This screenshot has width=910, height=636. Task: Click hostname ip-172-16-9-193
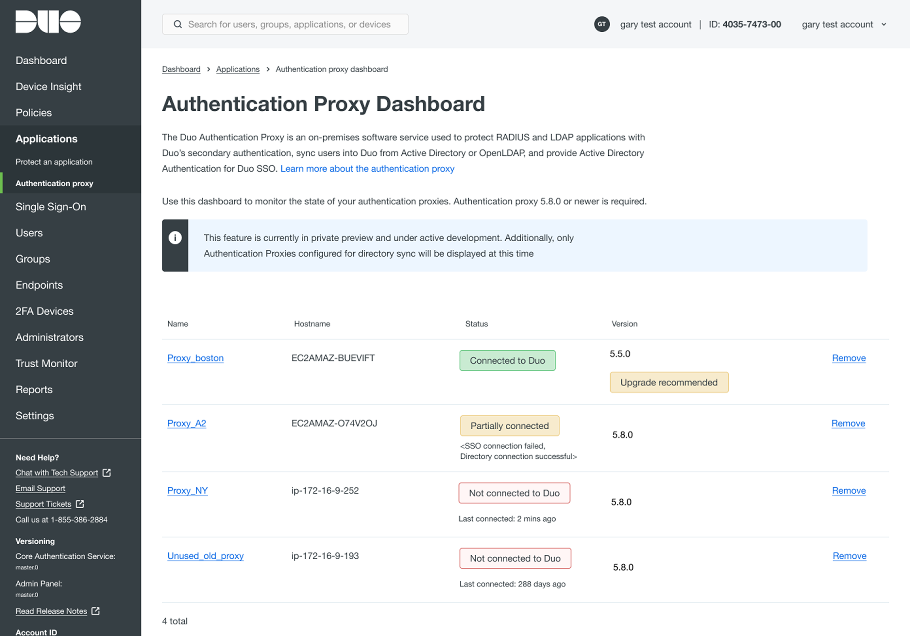[325, 556]
